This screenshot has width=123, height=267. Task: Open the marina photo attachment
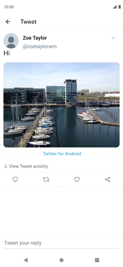click(x=62, y=105)
